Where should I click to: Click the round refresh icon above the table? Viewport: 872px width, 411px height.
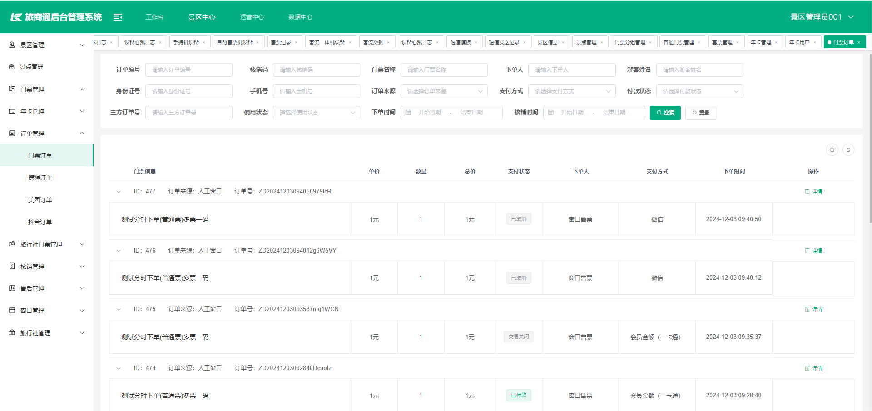848,150
